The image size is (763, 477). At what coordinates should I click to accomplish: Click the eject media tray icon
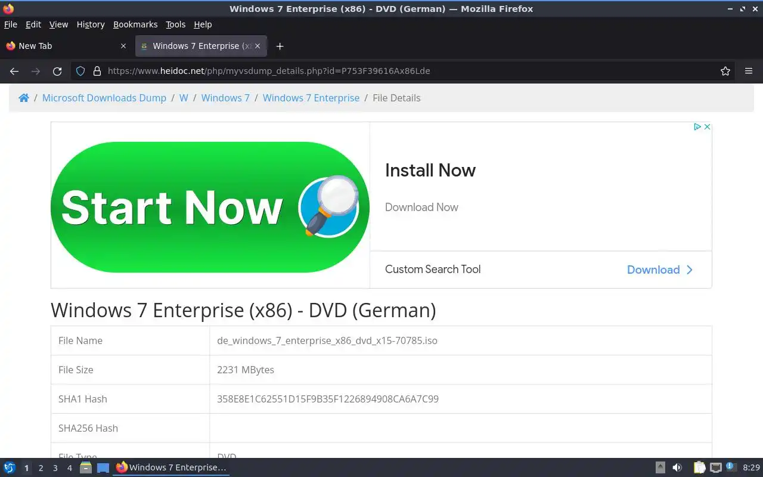coord(660,467)
